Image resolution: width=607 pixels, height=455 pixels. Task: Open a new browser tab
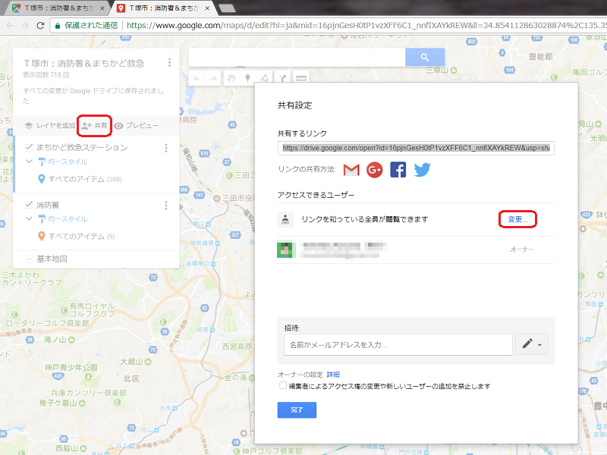227,8
